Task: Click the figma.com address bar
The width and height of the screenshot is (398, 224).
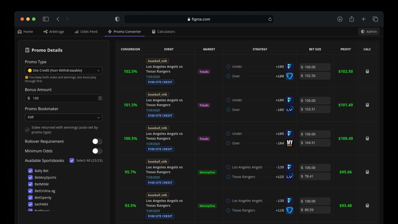Action: [x=199, y=19]
